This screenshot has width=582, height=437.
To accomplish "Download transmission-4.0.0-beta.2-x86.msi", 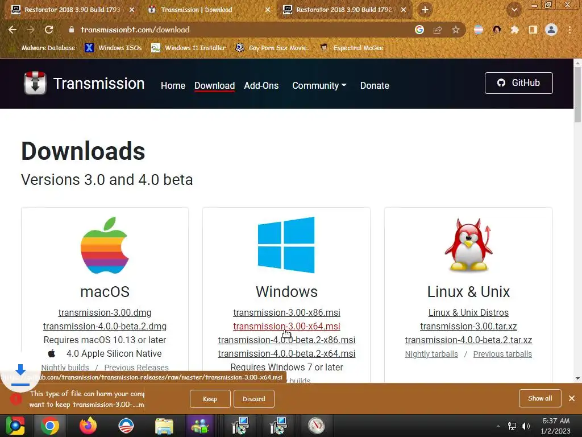I will [x=286, y=340].
